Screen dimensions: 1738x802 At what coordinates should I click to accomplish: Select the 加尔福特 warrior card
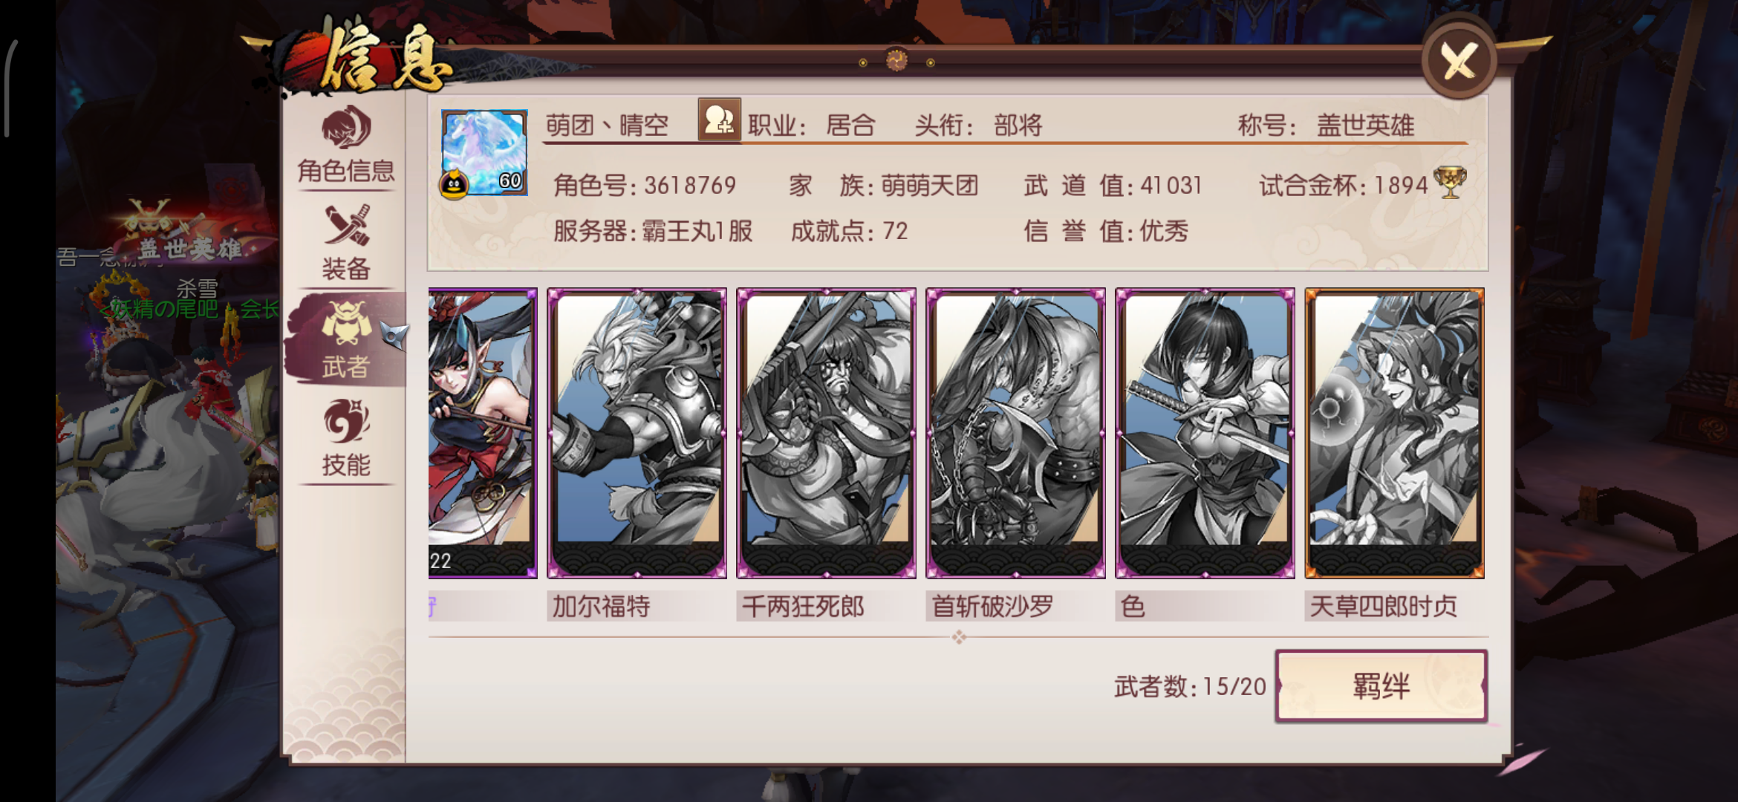coord(637,433)
